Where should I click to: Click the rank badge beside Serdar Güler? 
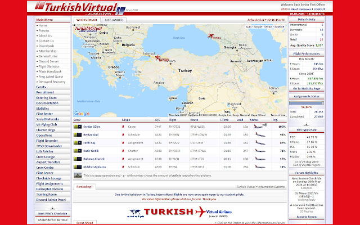pyautogui.click(x=78, y=127)
